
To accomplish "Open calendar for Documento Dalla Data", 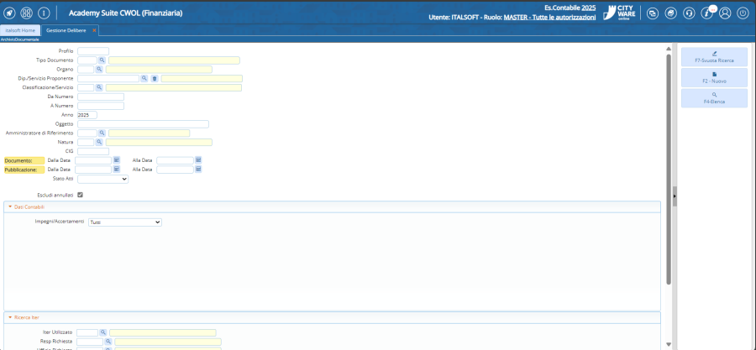I will 117,159.
